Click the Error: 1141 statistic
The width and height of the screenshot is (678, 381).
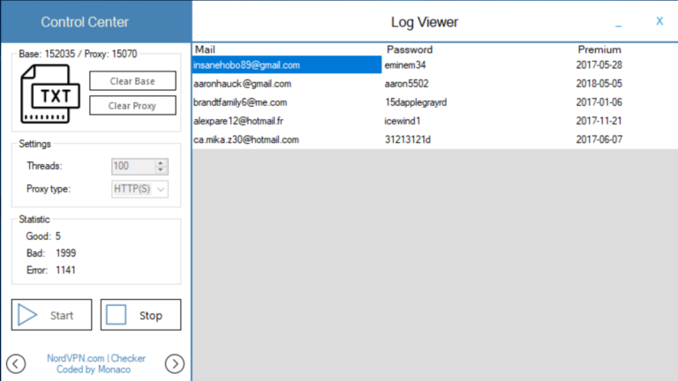point(51,270)
